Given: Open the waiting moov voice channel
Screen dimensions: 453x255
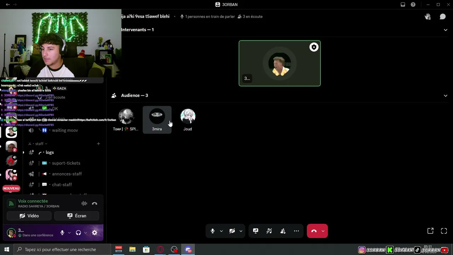Looking at the screenshot, I should (65, 130).
